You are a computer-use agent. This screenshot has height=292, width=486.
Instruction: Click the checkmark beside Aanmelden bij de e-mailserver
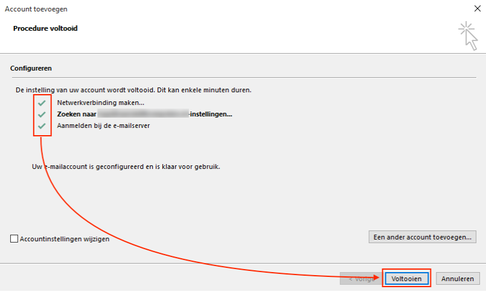pos(42,125)
